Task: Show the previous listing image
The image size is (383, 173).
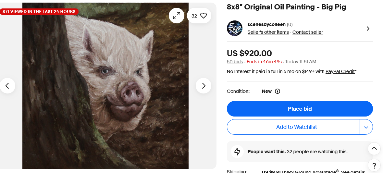Action: pyautogui.click(x=7, y=86)
